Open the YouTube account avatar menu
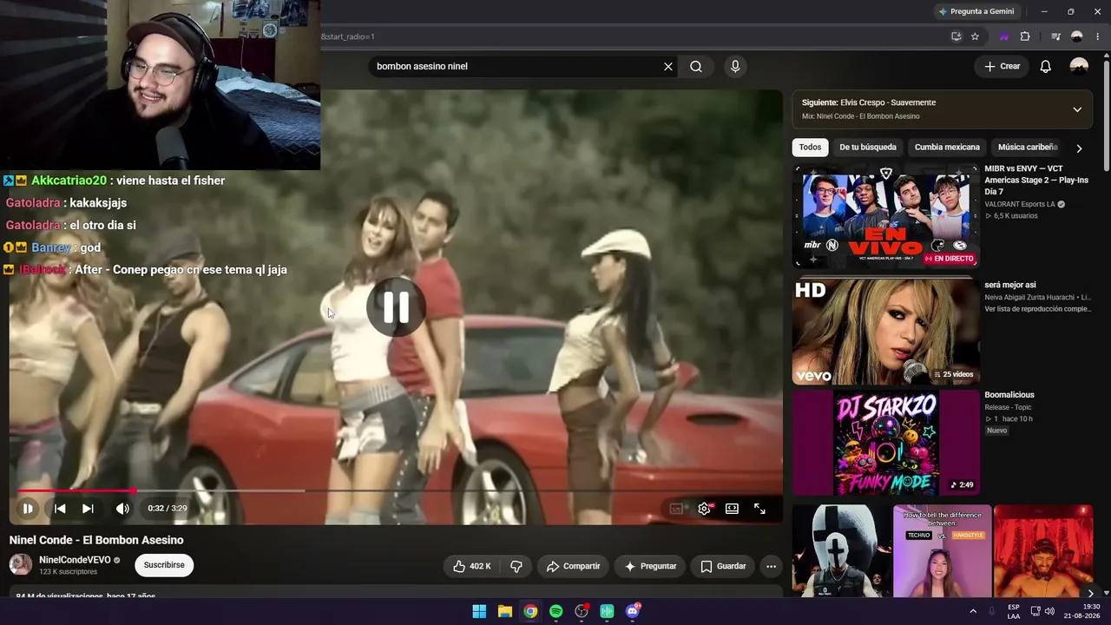Image resolution: width=1111 pixels, height=625 pixels. (x=1079, y=67)
